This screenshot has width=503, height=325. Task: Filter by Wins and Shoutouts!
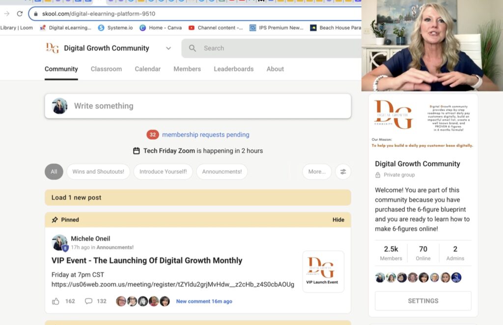pyautogui.click(x=98, y=172)
